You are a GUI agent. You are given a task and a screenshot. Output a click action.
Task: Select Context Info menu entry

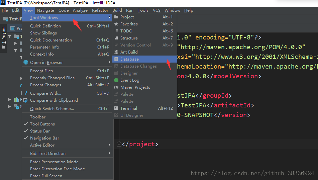[x=68, y=54]
